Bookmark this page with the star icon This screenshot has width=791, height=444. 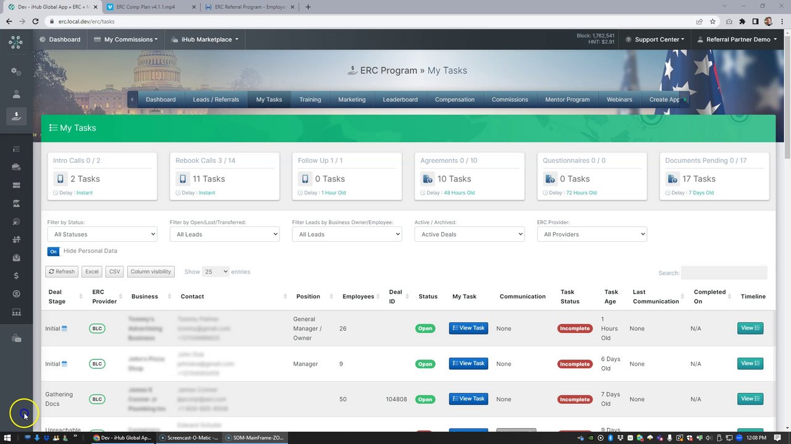click(x=713, y=21)
